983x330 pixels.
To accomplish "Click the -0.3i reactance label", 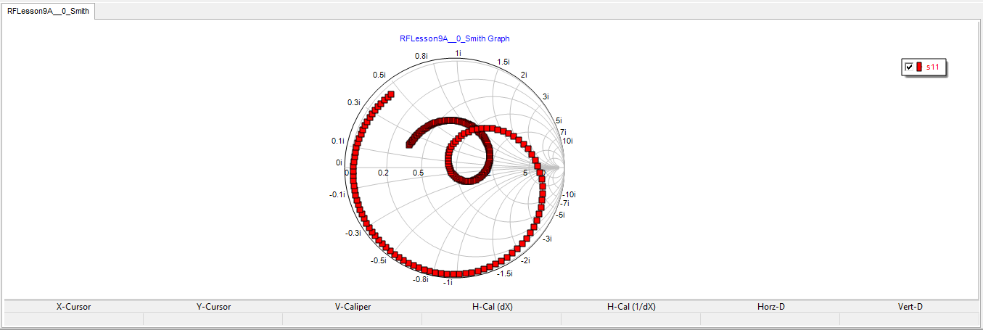I will click(x=353, y=233).
